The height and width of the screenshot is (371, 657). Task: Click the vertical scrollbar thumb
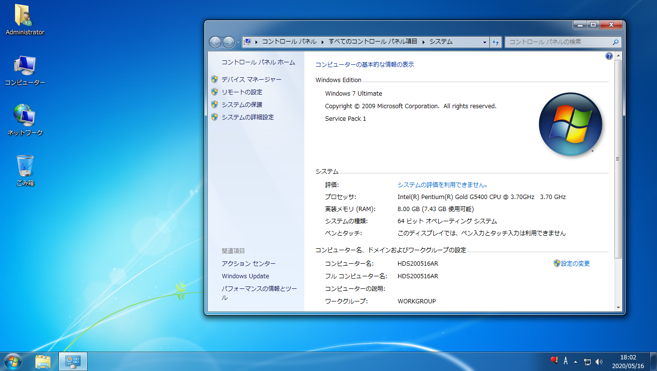[x=618, y=158]
